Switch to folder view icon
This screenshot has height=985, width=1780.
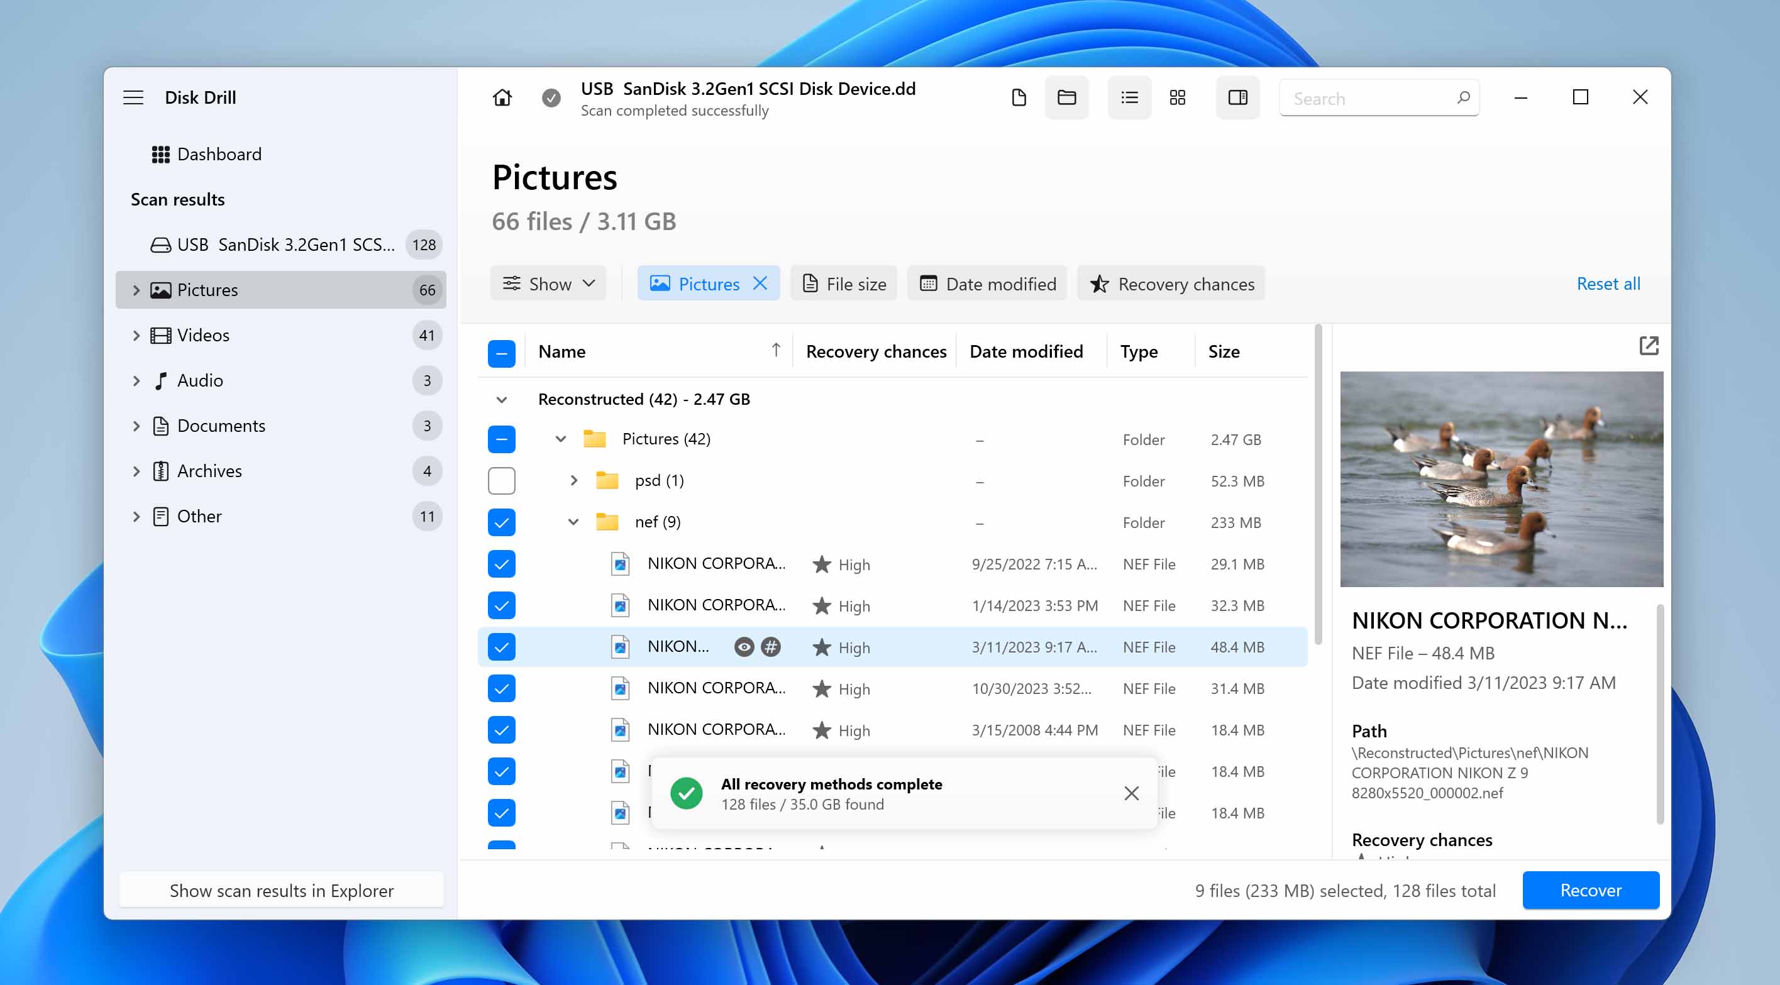(1067, 97)
